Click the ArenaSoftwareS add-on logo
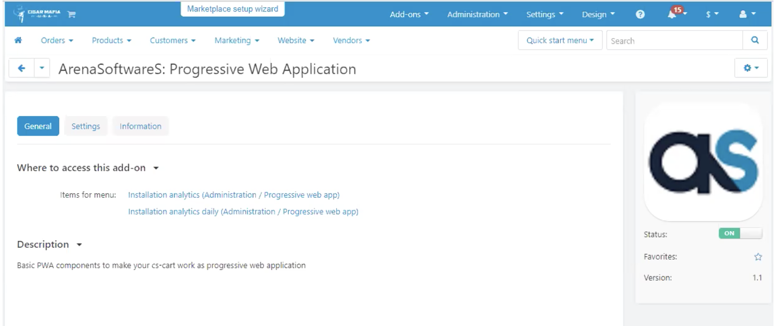 tap(703, 162)
